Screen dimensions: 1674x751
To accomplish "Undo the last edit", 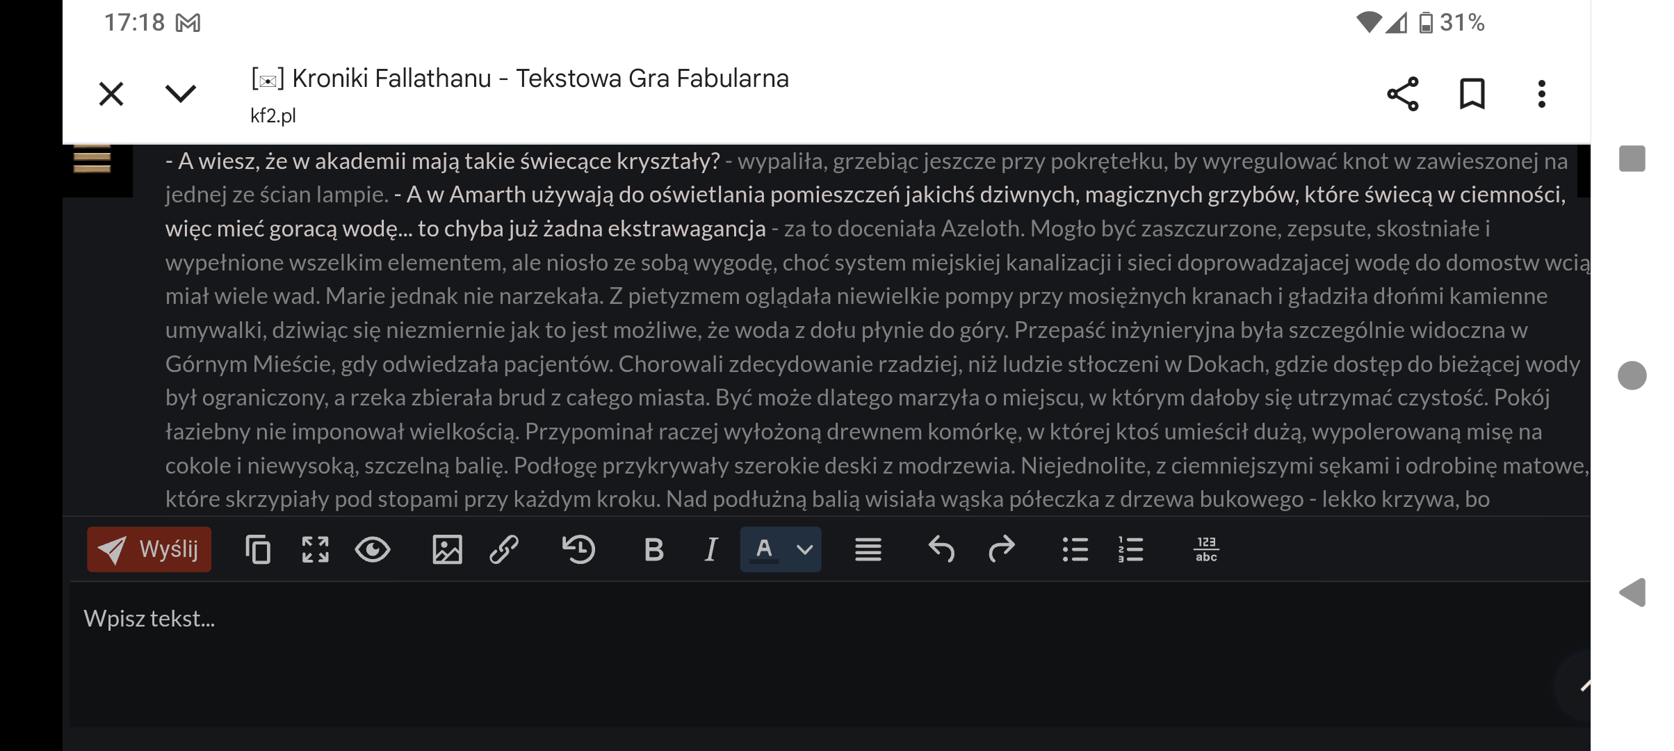I will coord(941,549).
